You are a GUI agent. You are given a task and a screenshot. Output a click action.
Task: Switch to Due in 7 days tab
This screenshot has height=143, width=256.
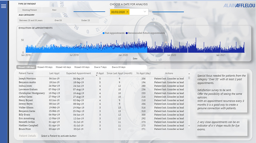tap(100, 67)
